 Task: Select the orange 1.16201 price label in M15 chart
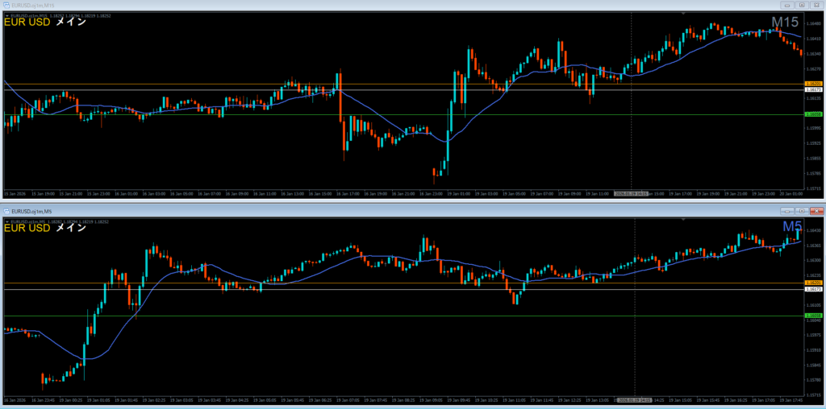pyautogui.click(x=811, y=84)
